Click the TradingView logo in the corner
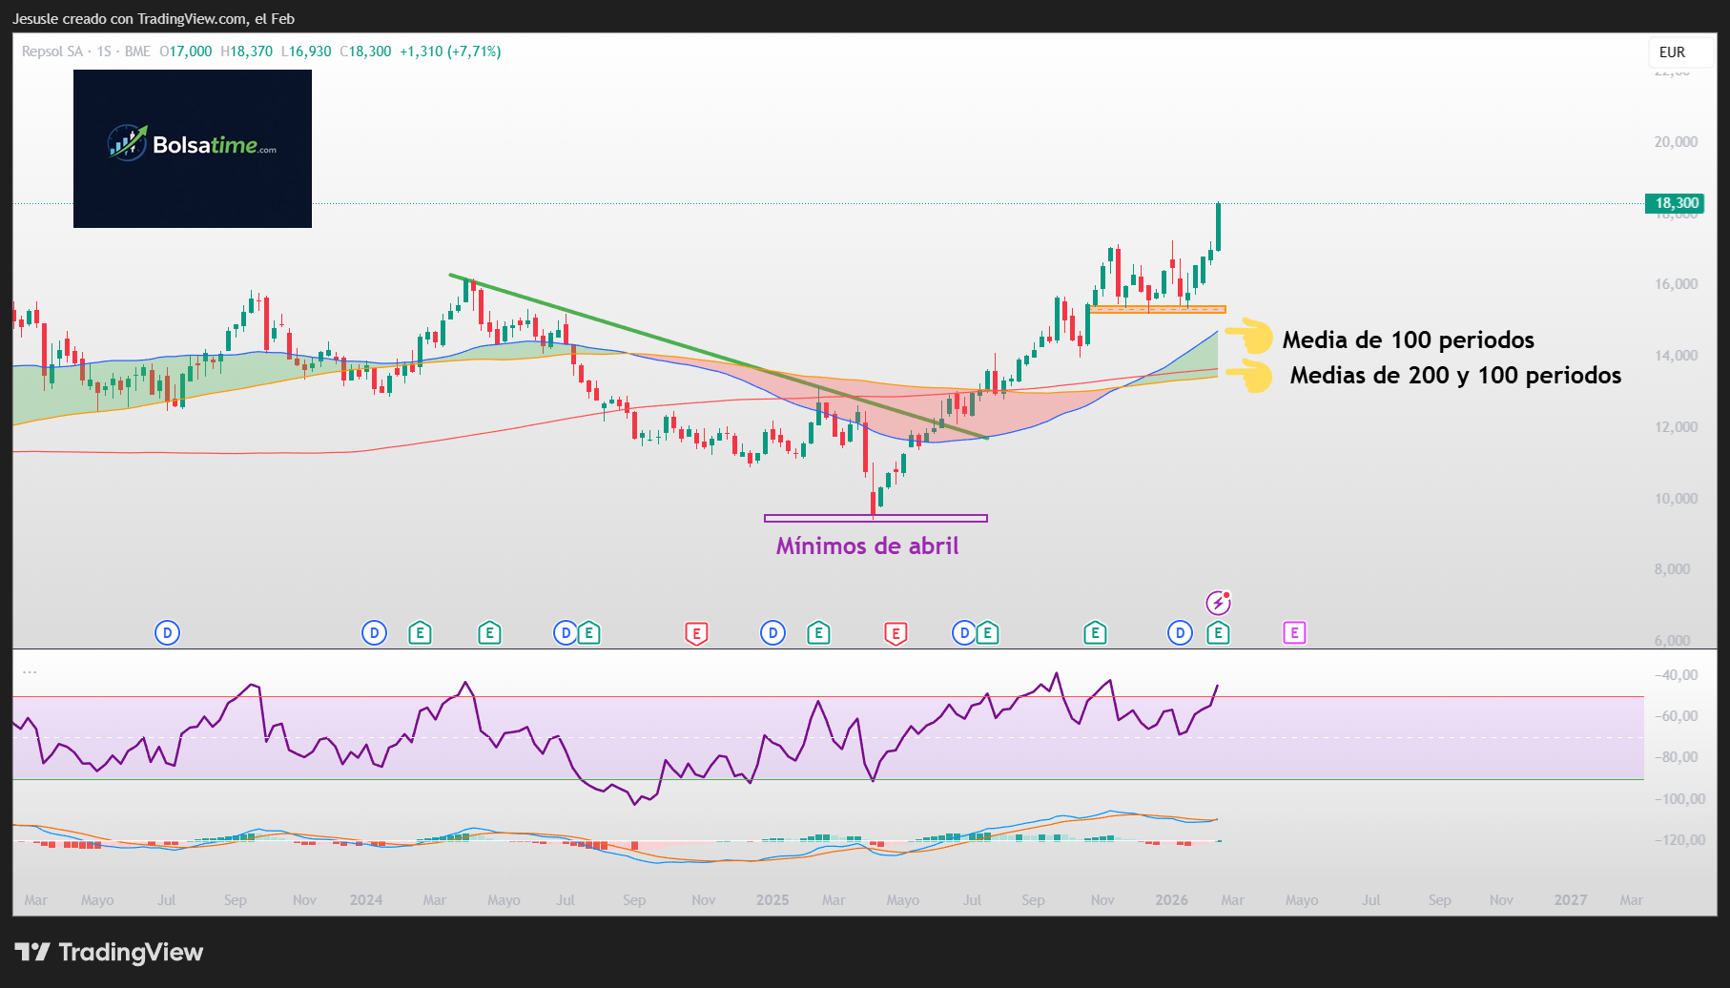The height and width of the screenshot is (988, 1730). tap(111, 952)
